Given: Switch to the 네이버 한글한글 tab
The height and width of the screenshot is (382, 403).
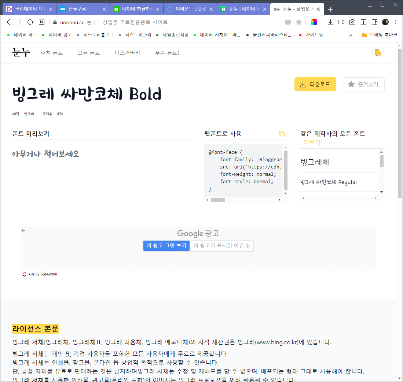Looking at the screenshot, I should (x=137, y=9).
